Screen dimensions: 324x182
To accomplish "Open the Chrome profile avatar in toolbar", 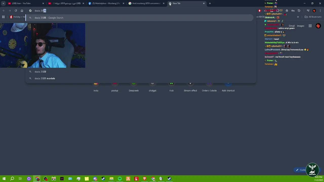I will 314,11.
